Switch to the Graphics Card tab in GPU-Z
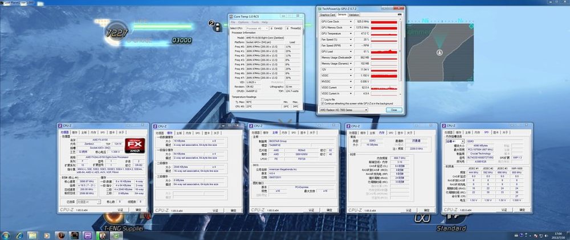Viewport: 570px width, 240px height. coord(328,14)
